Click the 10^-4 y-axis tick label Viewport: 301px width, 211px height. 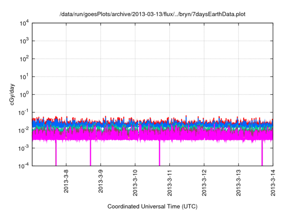click(24, 166)
